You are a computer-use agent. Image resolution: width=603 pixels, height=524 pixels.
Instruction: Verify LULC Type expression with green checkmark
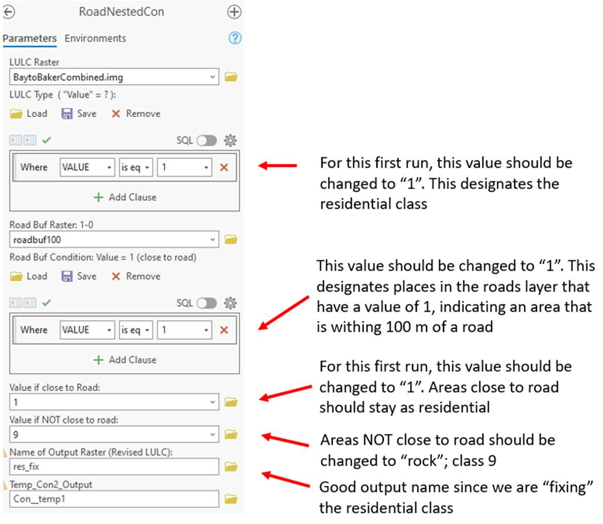[46, 140]
